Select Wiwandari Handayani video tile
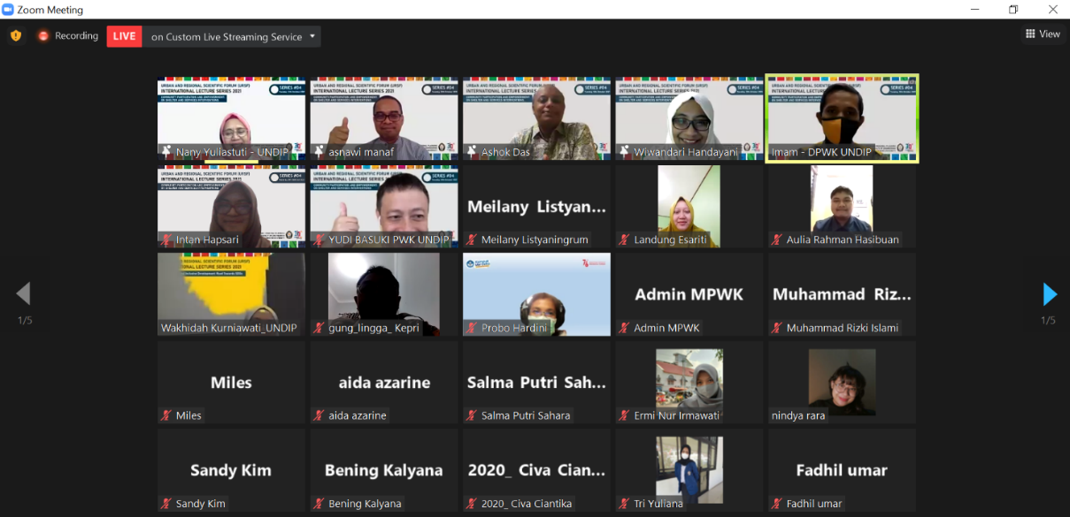The height and width of the screenshot is (517, 1070). (689, 118)
